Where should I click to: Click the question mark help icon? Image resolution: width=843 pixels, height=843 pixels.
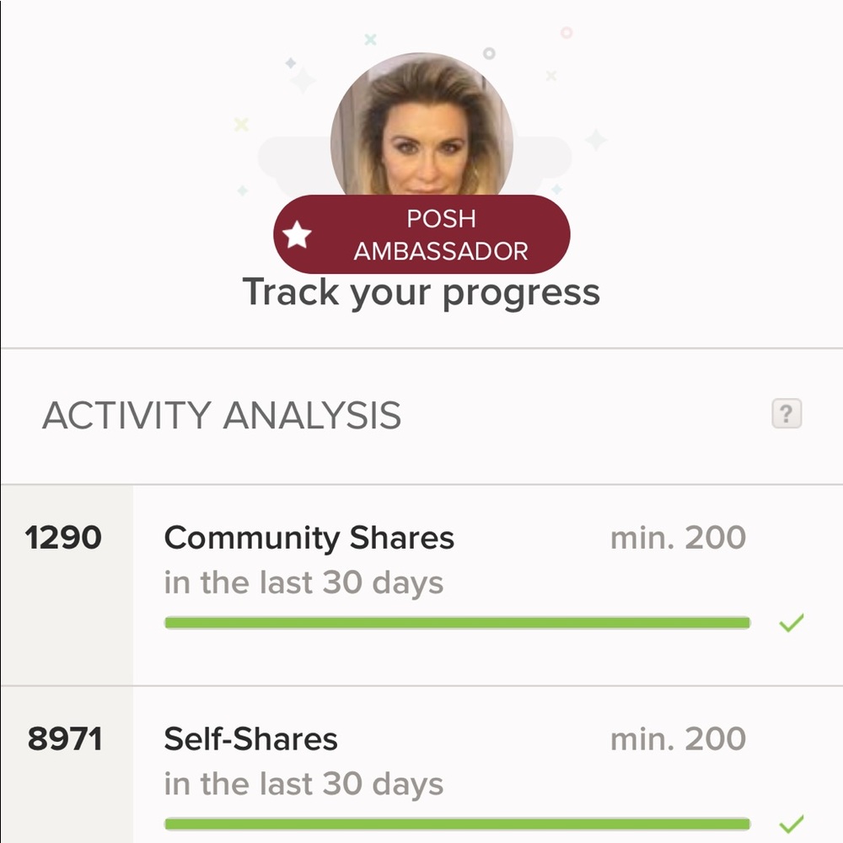click(x=786, y=414)
